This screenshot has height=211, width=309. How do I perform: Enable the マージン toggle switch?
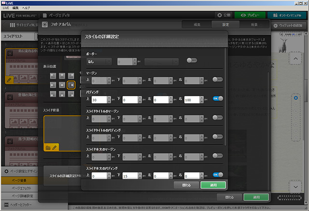click(x=217, y=80)
